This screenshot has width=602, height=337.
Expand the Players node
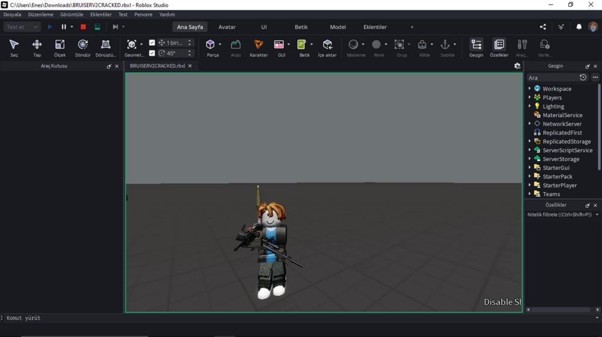530,97
